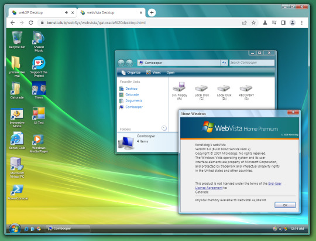Open the Views menu

click(x=153, y=73)
